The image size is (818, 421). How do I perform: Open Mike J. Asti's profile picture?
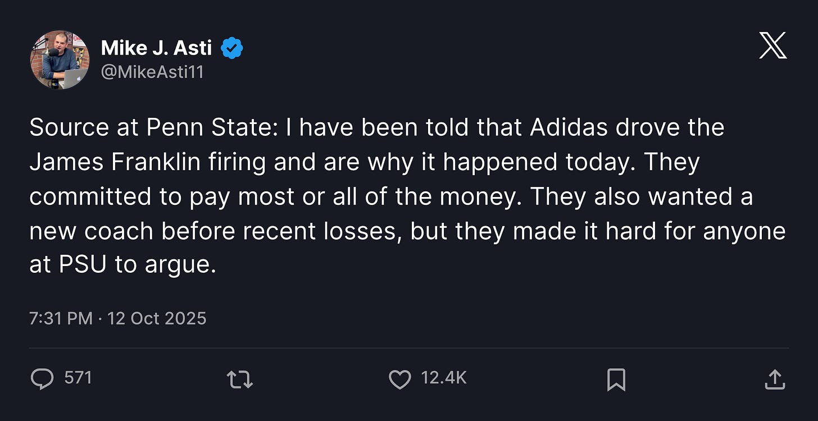click(59, 60)
